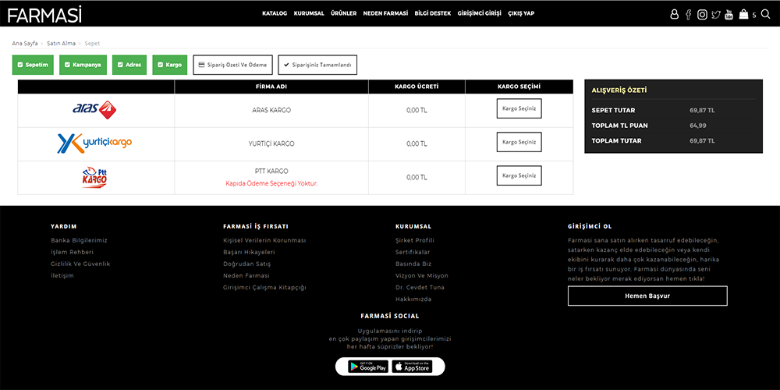Open Dr. Cevdet Tuna link
This screenshot has height=390, width=780.
(x=420, y=288)
